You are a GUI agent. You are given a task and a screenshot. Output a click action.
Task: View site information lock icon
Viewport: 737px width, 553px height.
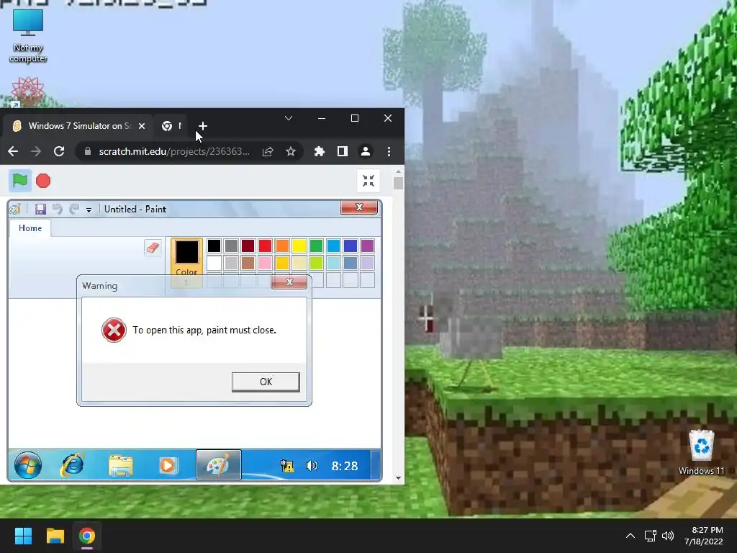click(87, 151)
